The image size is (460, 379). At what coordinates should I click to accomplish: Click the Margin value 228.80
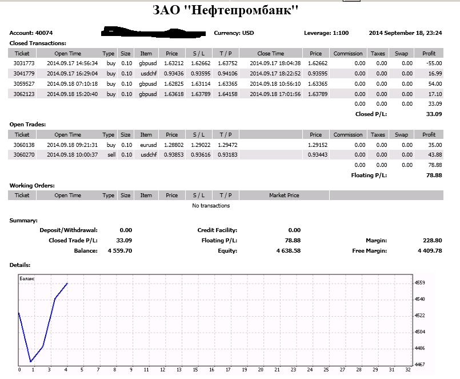[431, 241]
